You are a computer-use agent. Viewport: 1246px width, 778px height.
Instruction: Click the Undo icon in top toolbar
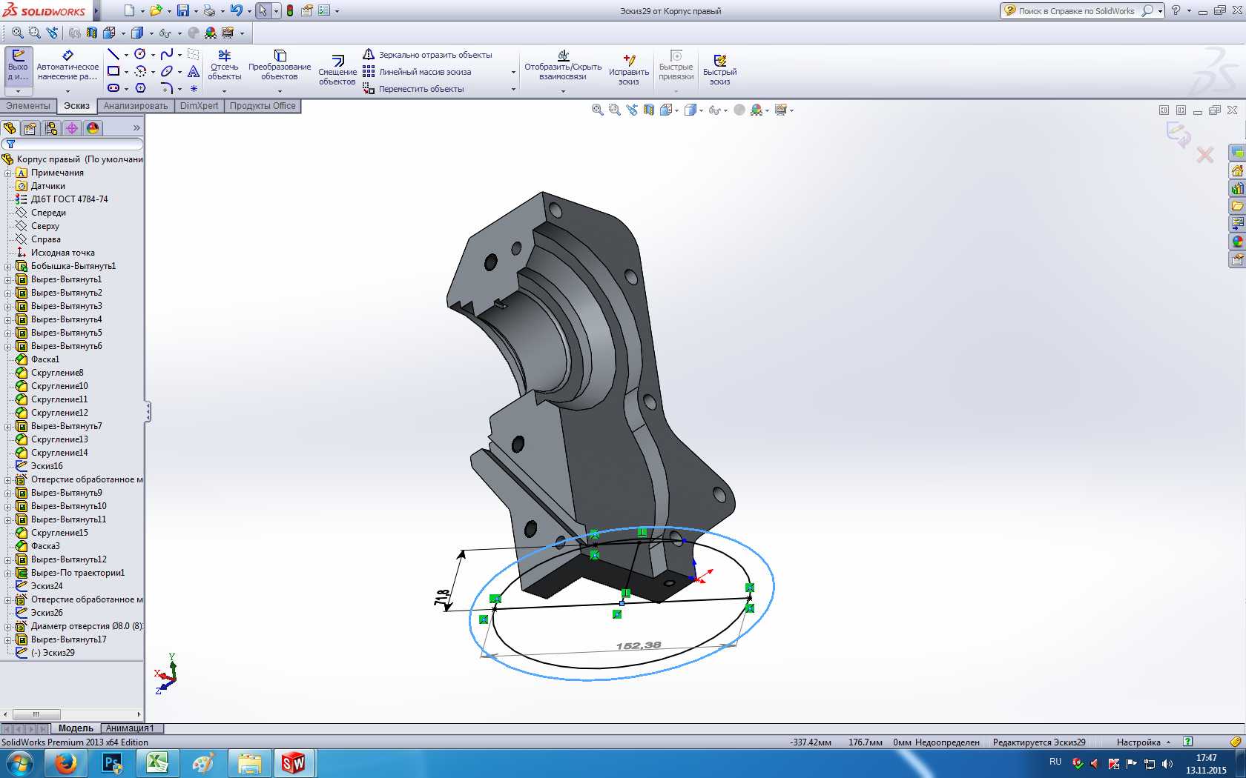click(236, 10)
